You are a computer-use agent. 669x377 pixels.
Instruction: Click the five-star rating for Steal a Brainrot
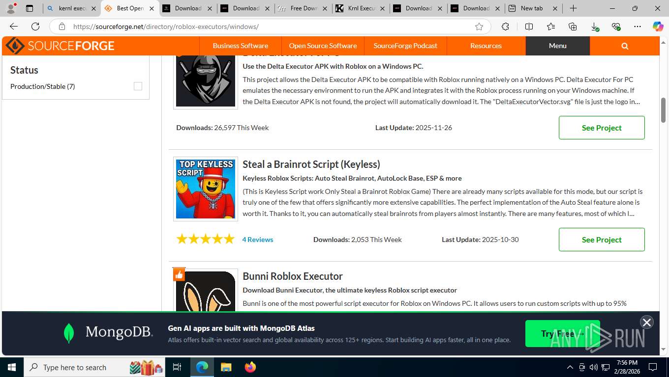tap(206, 239)
